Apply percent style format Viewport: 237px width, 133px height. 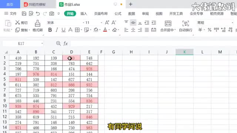click(210, 30)
